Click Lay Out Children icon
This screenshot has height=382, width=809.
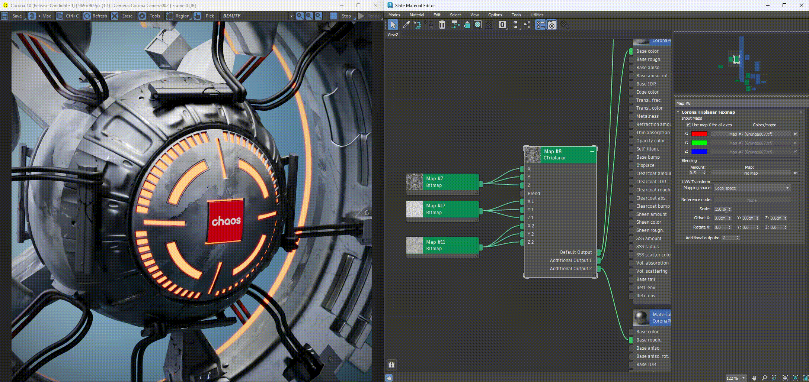coord(527,25)
